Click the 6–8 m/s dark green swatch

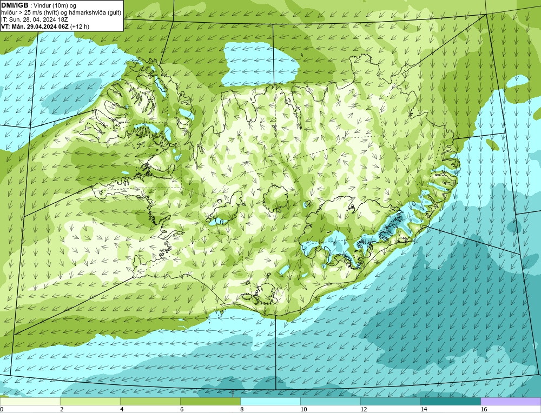[x=210, y=401]
